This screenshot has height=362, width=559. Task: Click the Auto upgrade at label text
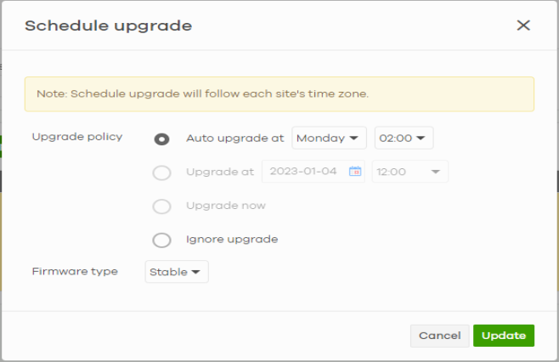[x=234, y=138]
